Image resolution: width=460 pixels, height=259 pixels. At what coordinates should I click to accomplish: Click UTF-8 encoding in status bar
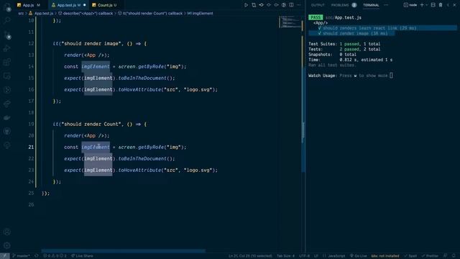(x=304, y=256)
